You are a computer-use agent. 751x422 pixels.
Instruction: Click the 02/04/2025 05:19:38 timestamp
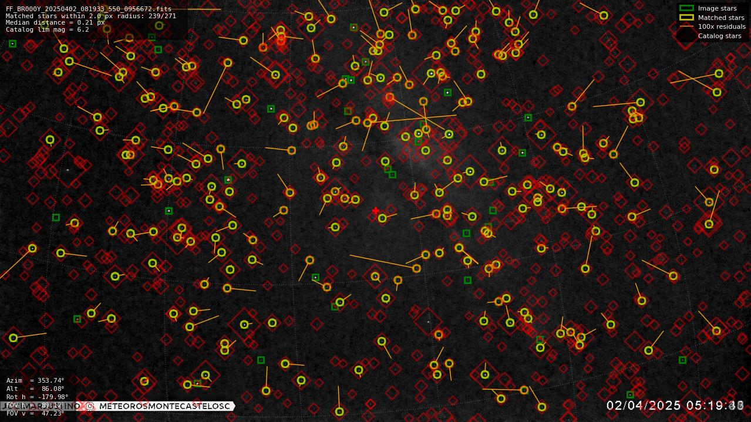click(675, 406)
